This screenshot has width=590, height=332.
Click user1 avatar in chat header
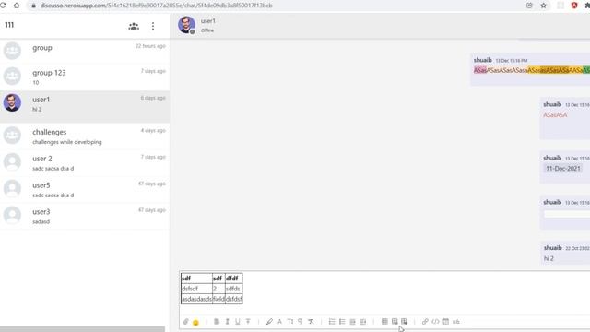[186, 25]
